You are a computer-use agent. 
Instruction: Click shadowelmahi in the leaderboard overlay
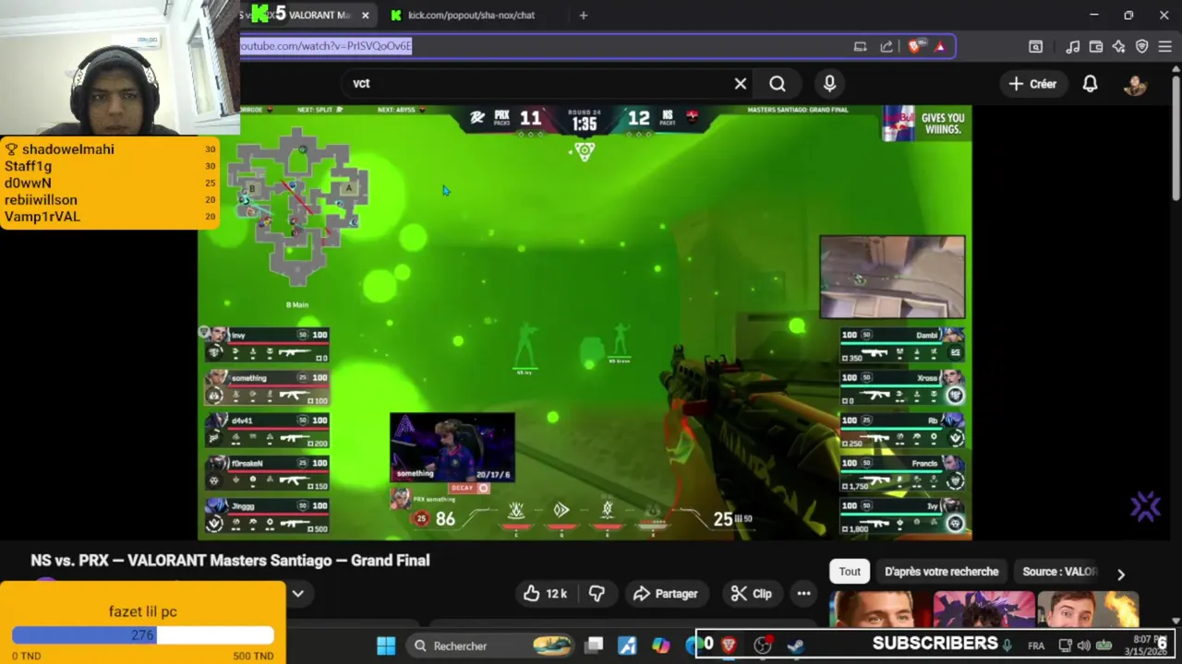point(68,149)
